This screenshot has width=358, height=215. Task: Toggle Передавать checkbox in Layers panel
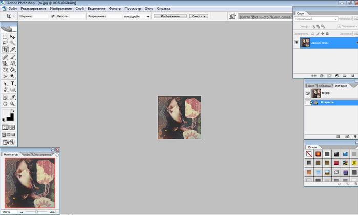(339, 26)
